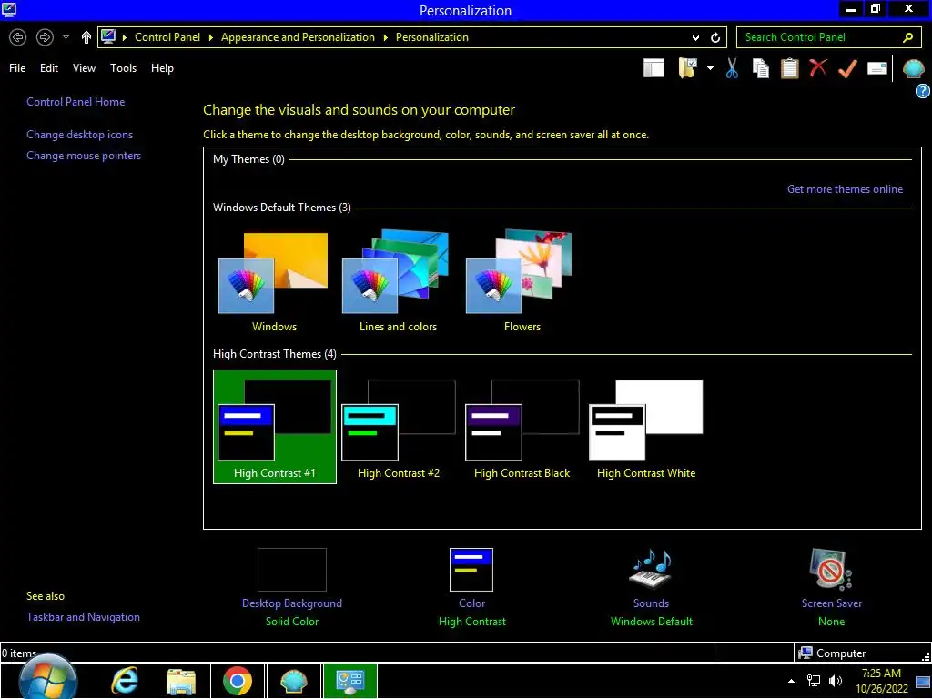The image size is (932, 699).
Task: Open recent locations dropdown next to Forward
Action: click(66, 37)
